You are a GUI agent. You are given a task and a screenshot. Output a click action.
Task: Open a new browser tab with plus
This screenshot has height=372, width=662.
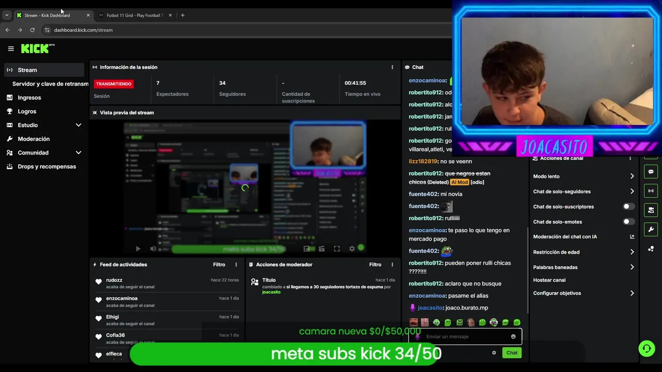point(183,15)
